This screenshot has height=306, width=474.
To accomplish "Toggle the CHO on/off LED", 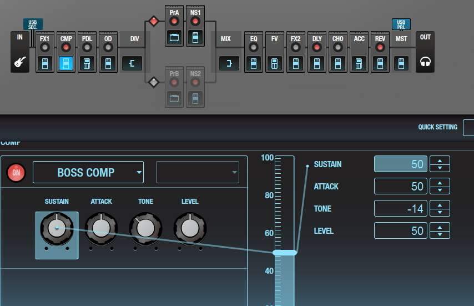I will coord(338,47).
